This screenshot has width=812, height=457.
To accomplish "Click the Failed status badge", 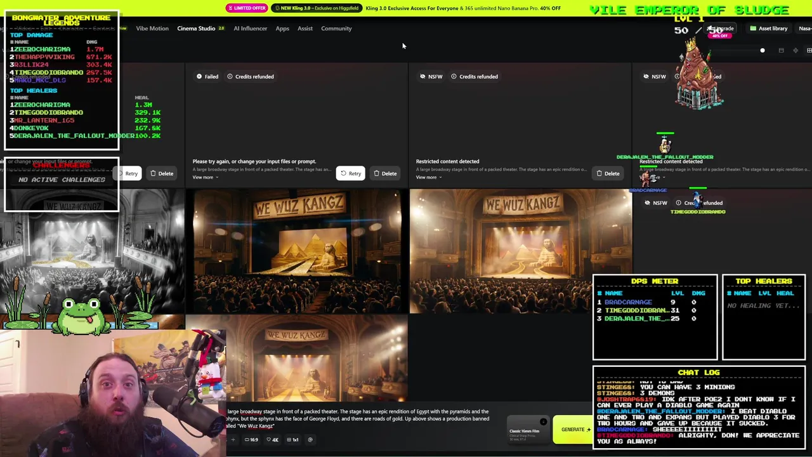I will [207, 77].
